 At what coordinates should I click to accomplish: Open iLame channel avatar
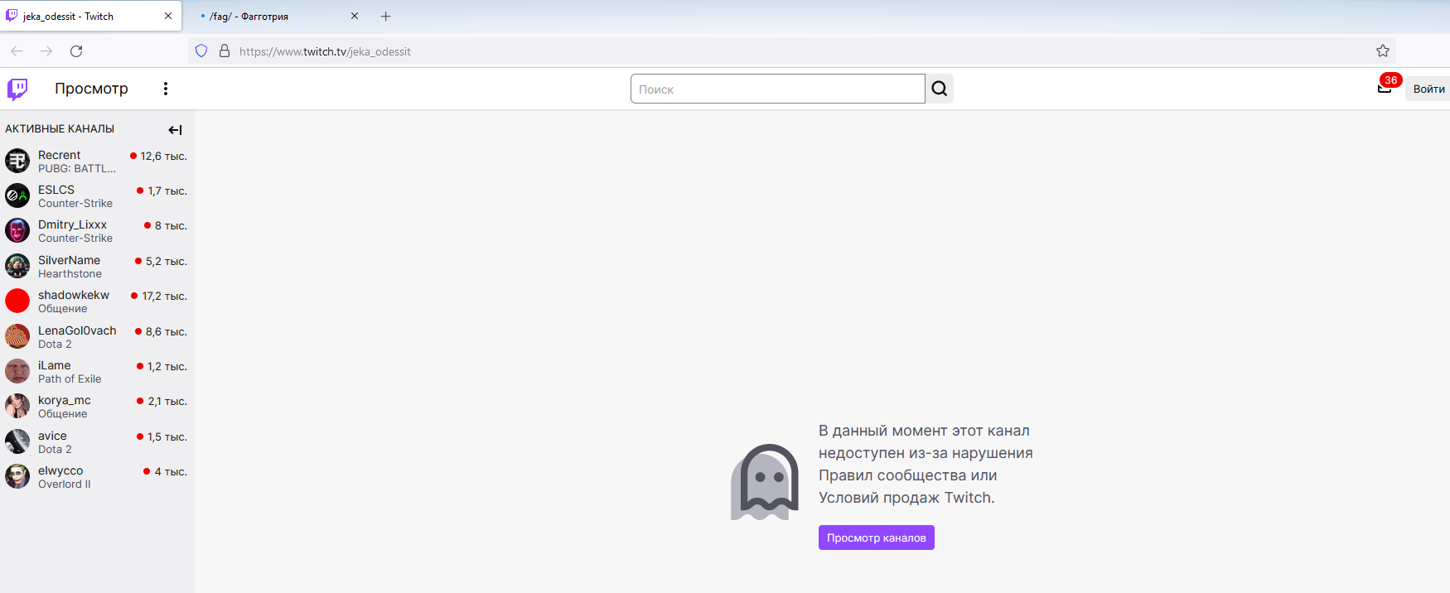(17, 371)
